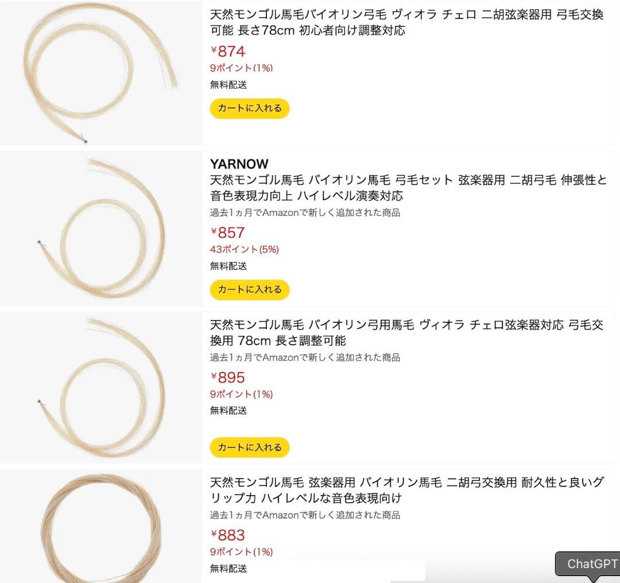Click 無料配送 under the ¥874 product
This screenshot has height=583, width=620.
pos(223,84)
